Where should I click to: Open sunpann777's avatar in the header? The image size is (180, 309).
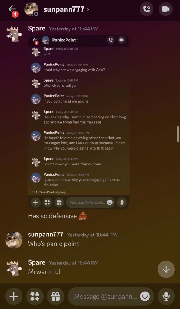click(x=31, y=9)
